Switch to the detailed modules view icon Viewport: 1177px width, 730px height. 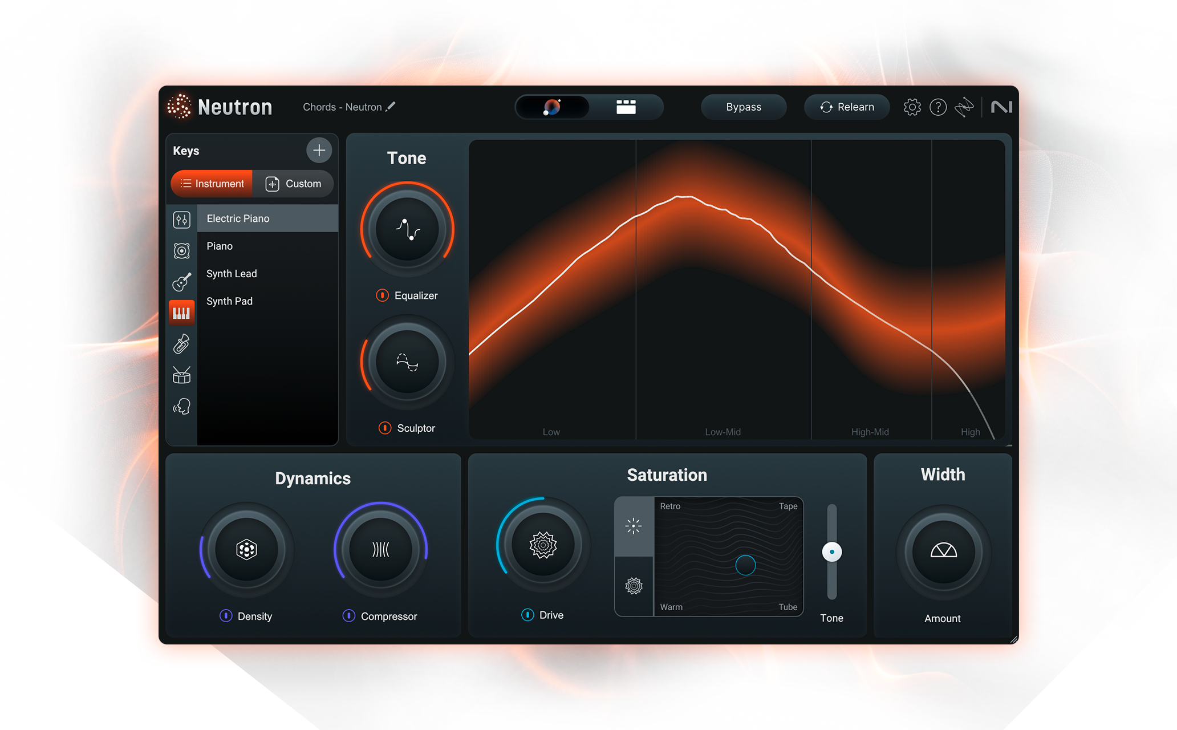626,107
